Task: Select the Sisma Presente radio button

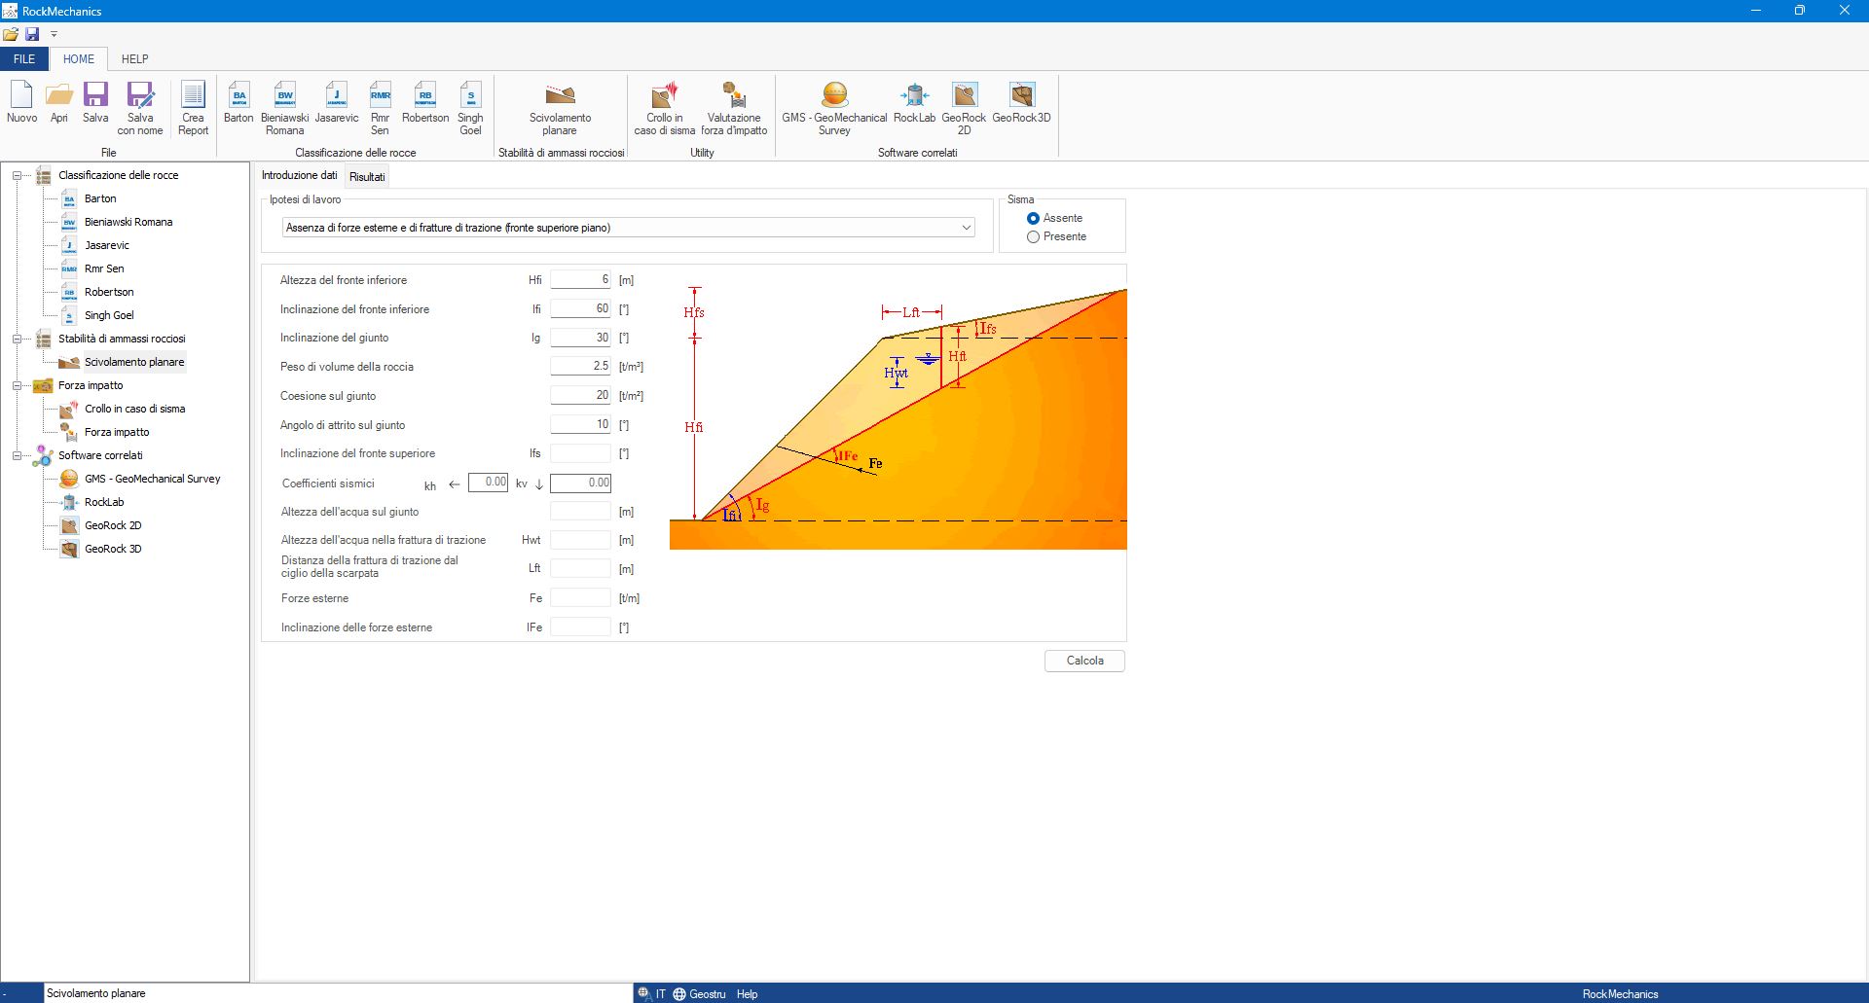Action: tap(1034, 237)
